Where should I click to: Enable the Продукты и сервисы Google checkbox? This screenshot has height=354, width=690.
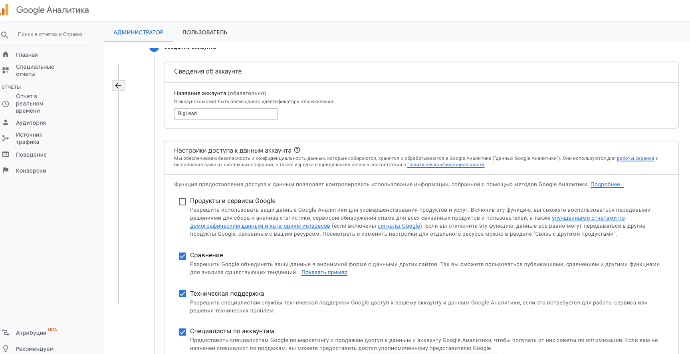point(182,202)
